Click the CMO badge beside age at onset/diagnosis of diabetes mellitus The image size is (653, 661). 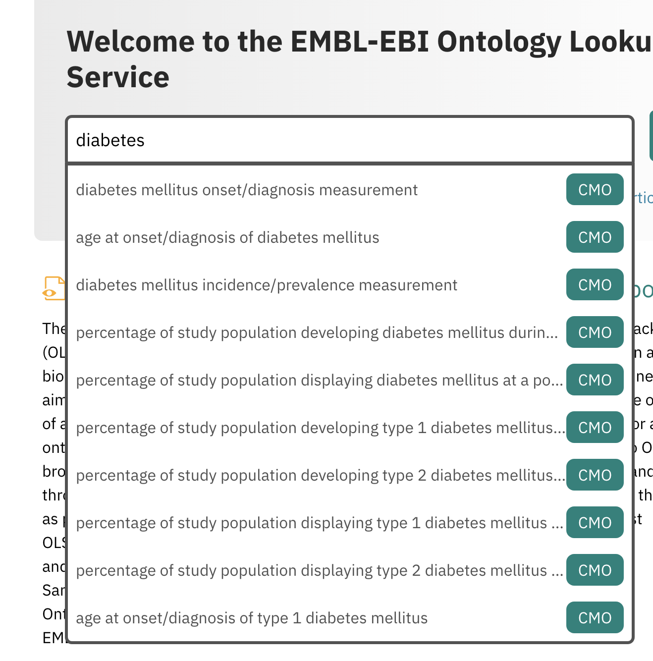coord(595,237)
